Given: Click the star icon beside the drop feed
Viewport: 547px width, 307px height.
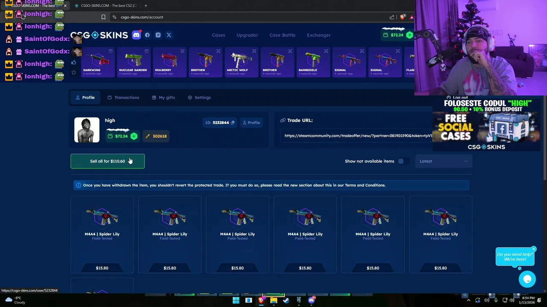Looking at the screenshot, I should [74, 72].
